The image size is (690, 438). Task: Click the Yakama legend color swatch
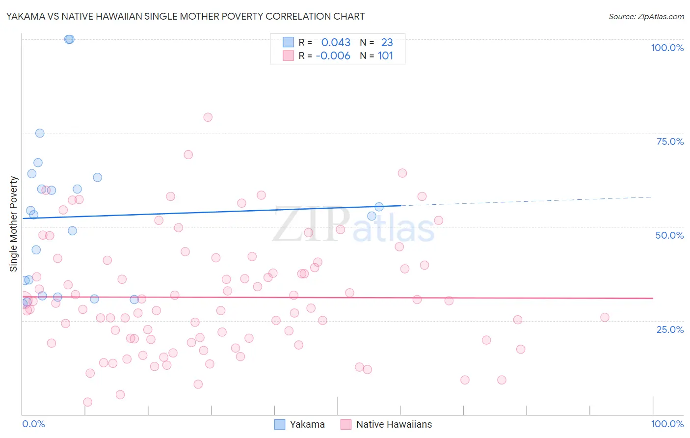pyautogui.click(x=279, y=424)
